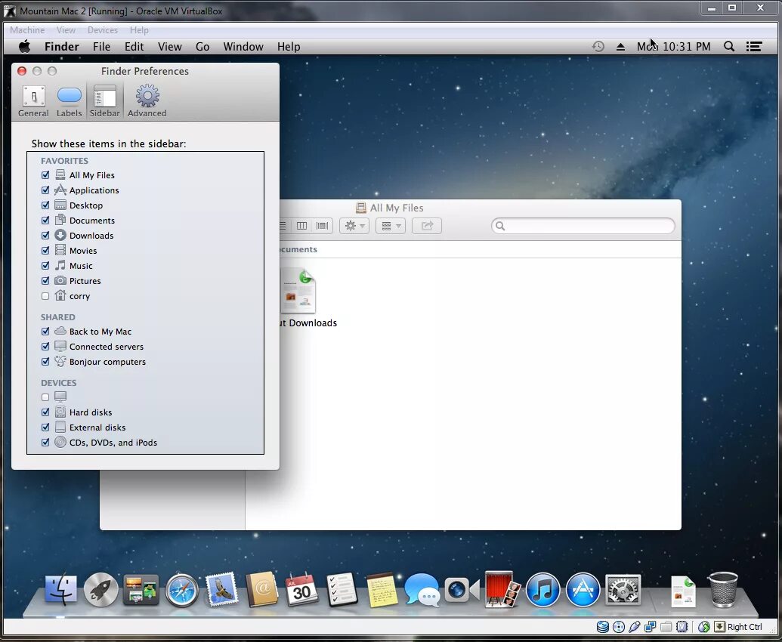Screen dimensions: 782x642
Task: Open the Go menu
Action: (202, 46)
